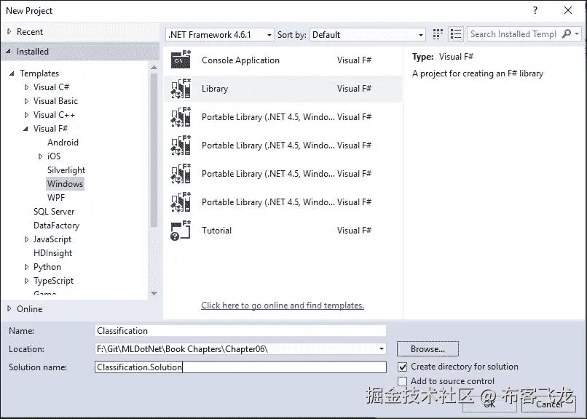The width and height of the screenshot is (587, 419).
Task: Uncheck Create directory for solution
Action: [403, 367]
